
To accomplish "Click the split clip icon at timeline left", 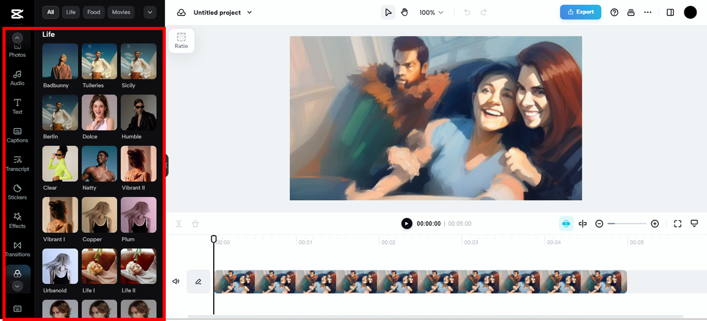I will click(179, 224).
